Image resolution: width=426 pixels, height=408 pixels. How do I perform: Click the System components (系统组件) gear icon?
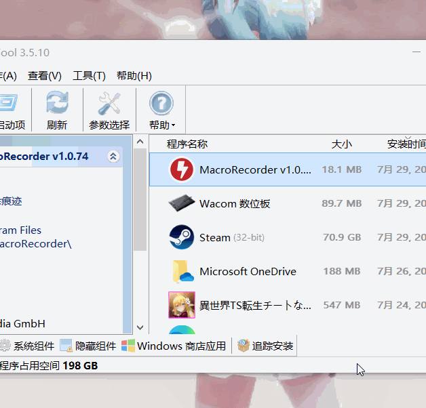coord(5,346)
